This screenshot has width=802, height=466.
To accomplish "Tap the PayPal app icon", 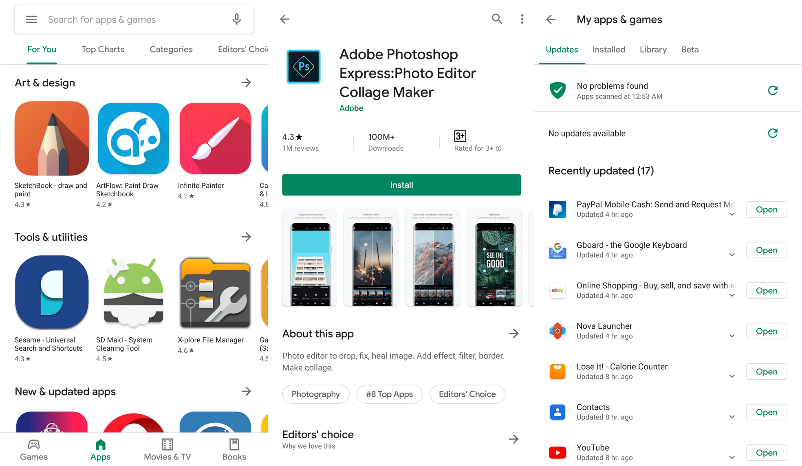I will coord(557,209).
